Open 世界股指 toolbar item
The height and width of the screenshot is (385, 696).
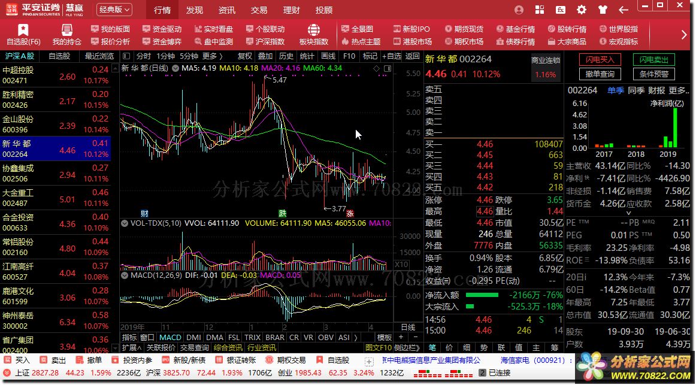click(x=618, y=29)
